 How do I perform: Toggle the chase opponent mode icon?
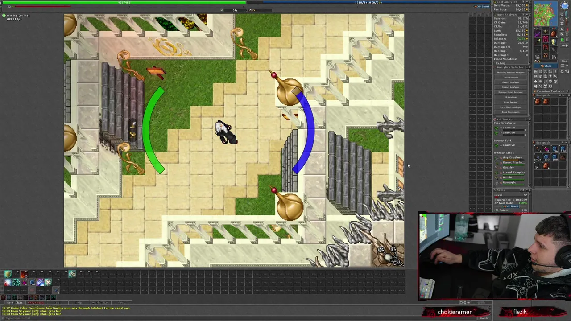click(567, 34)
